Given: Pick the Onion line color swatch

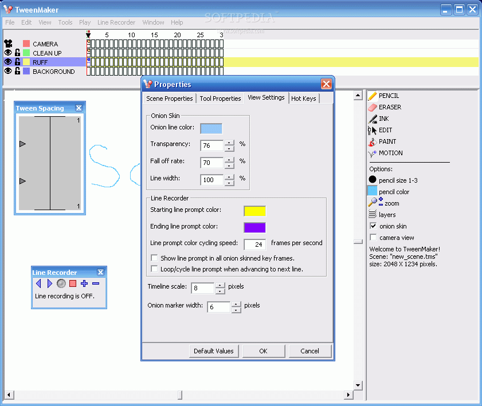Looking at the screenshot, I should coord(211,128).
